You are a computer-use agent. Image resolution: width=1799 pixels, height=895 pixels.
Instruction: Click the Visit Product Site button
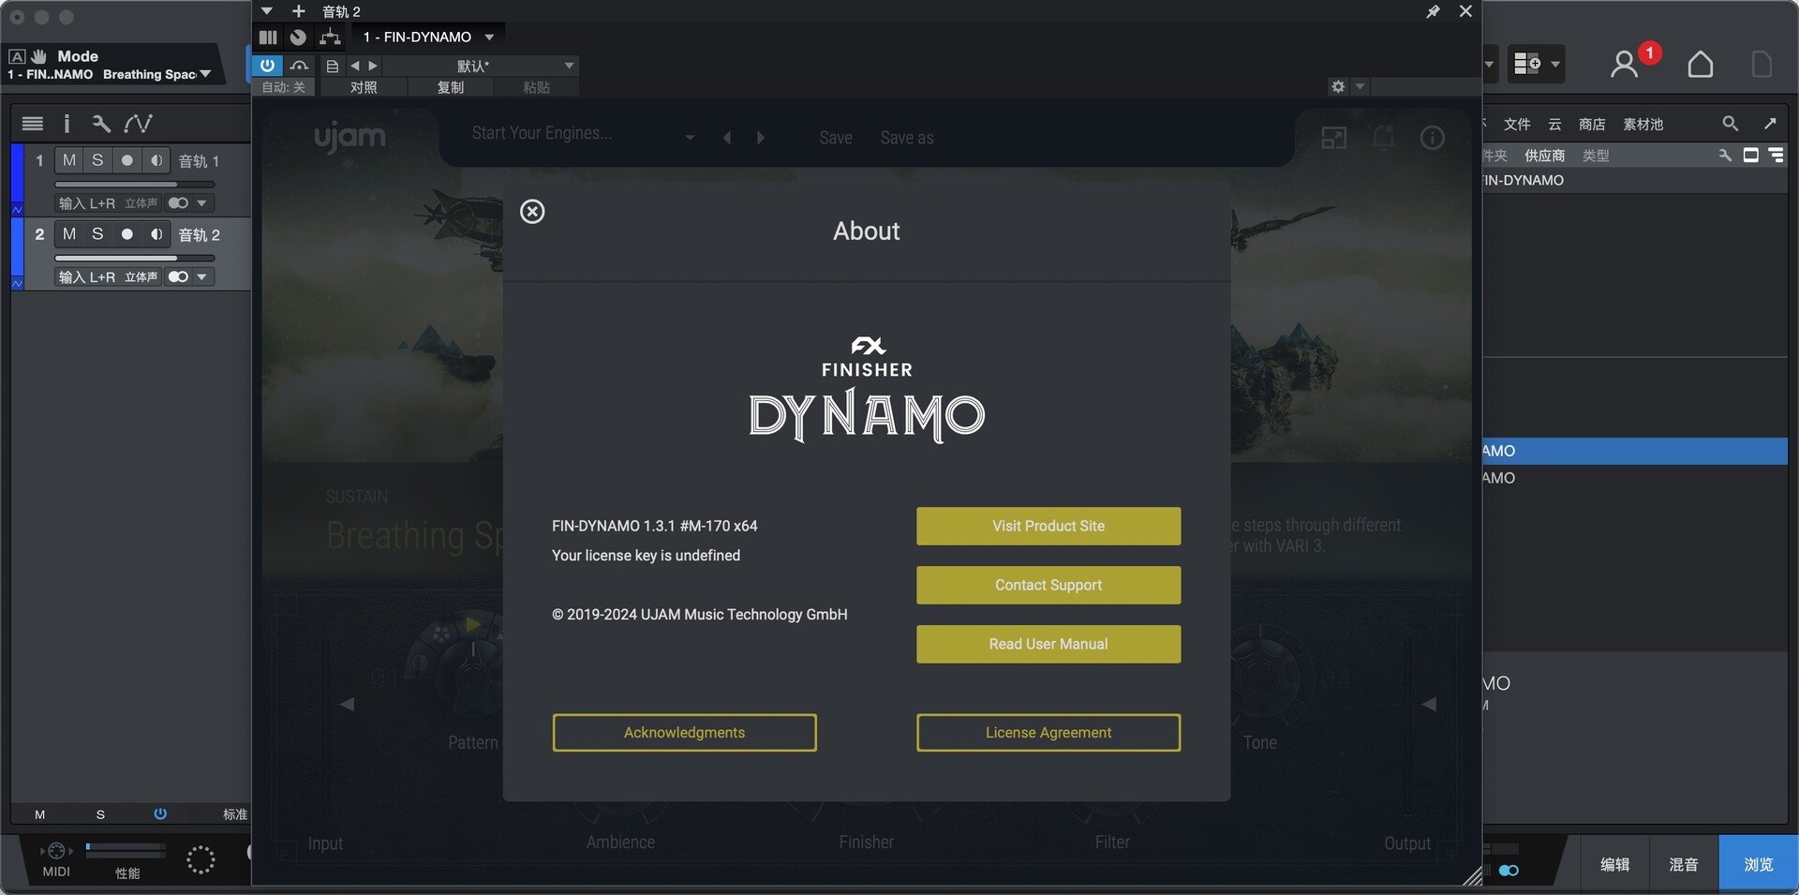[1048, 526]
